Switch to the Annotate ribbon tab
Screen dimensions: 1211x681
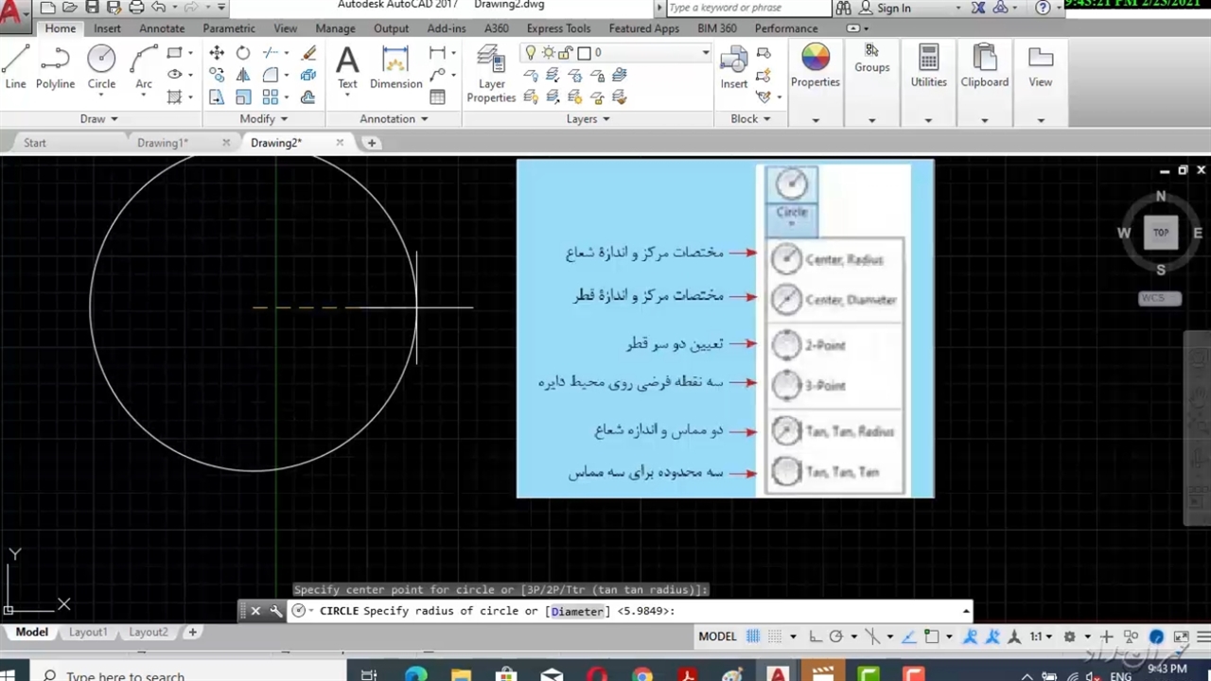coord(162,28)
